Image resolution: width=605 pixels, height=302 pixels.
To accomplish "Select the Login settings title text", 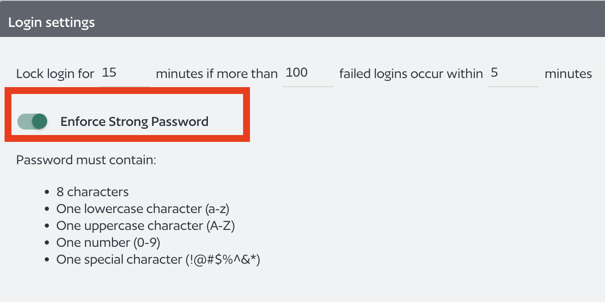I will pos(52,21).
